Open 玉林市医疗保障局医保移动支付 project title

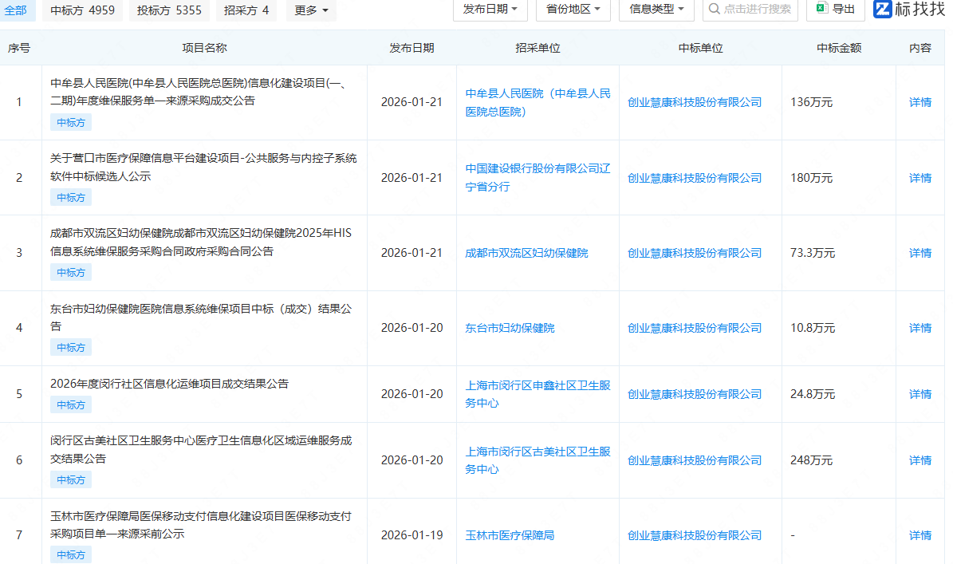click(200, 524)
